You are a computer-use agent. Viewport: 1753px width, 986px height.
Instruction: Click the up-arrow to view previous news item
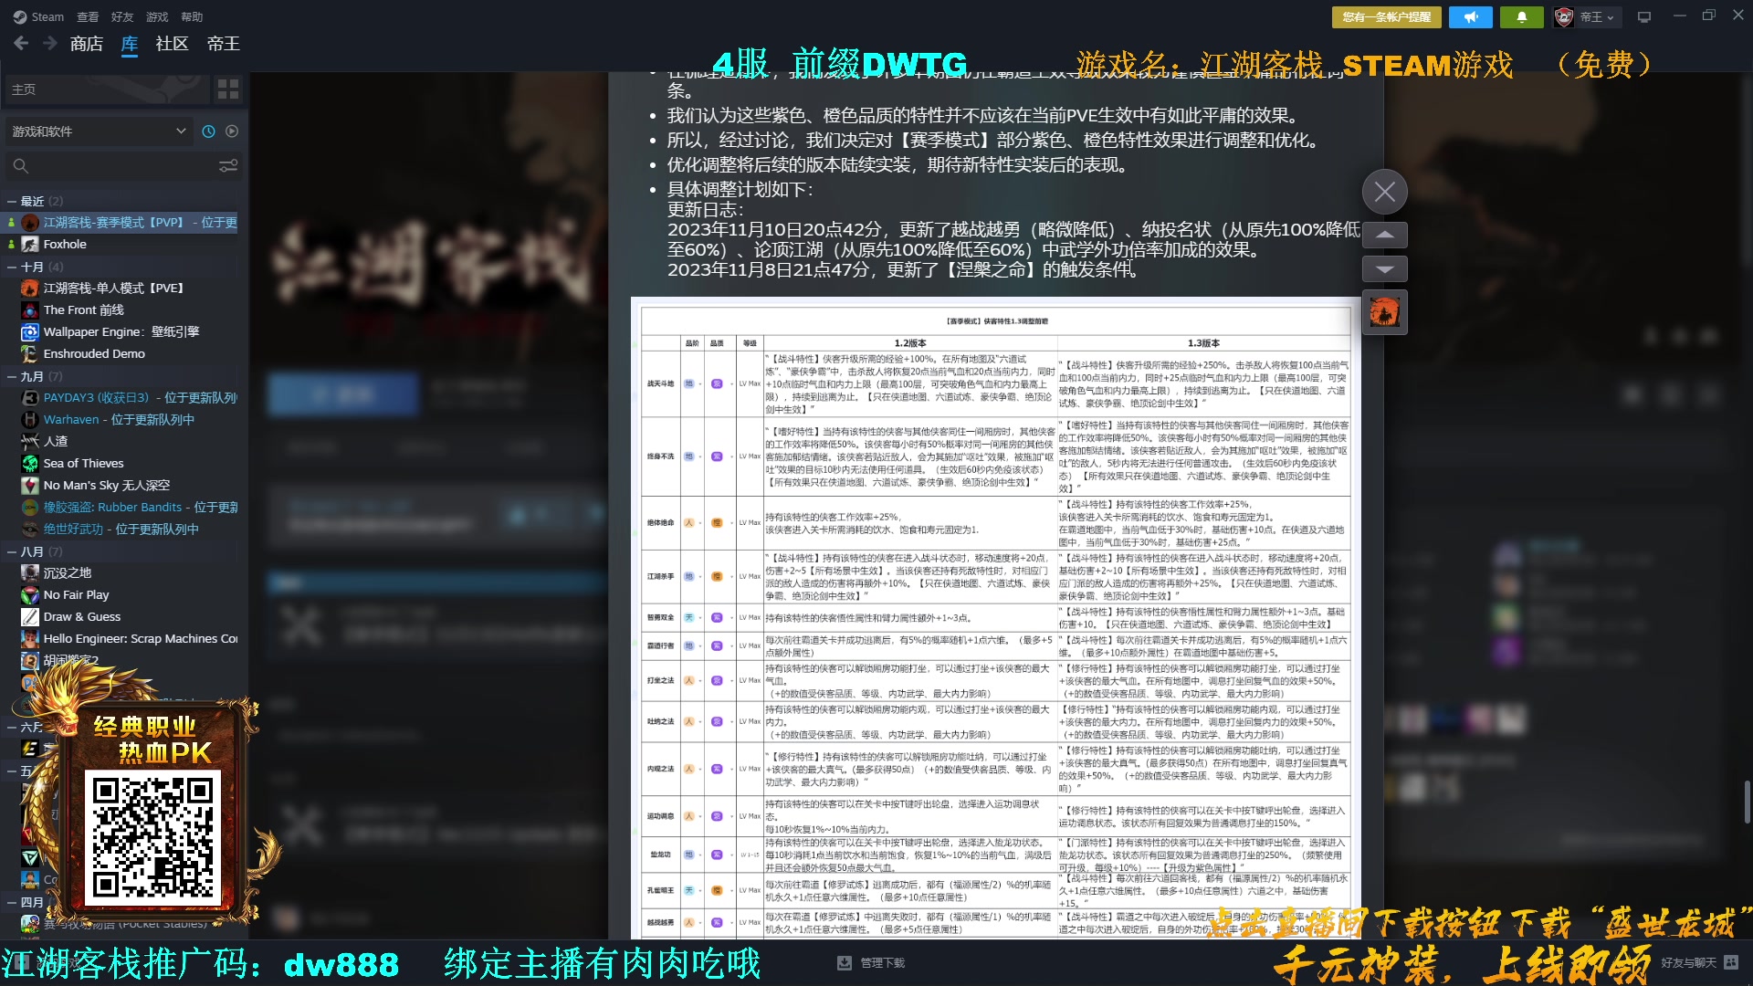1384,235
